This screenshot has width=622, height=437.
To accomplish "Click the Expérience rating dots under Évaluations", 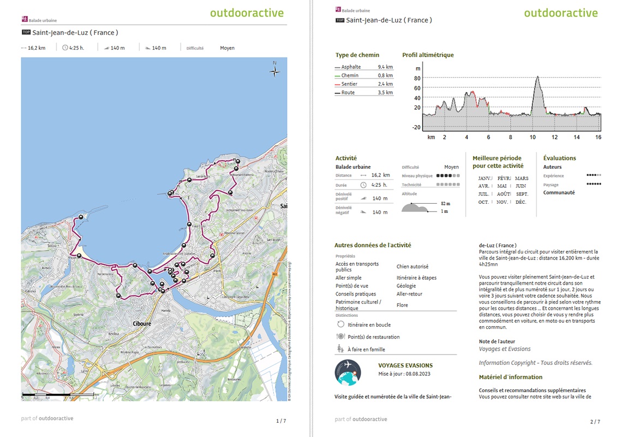I will [594, 175].
